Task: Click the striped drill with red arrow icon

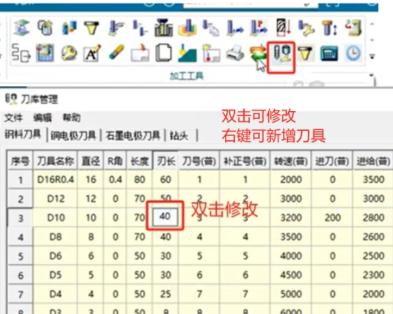Action: [x=283, y=27]
